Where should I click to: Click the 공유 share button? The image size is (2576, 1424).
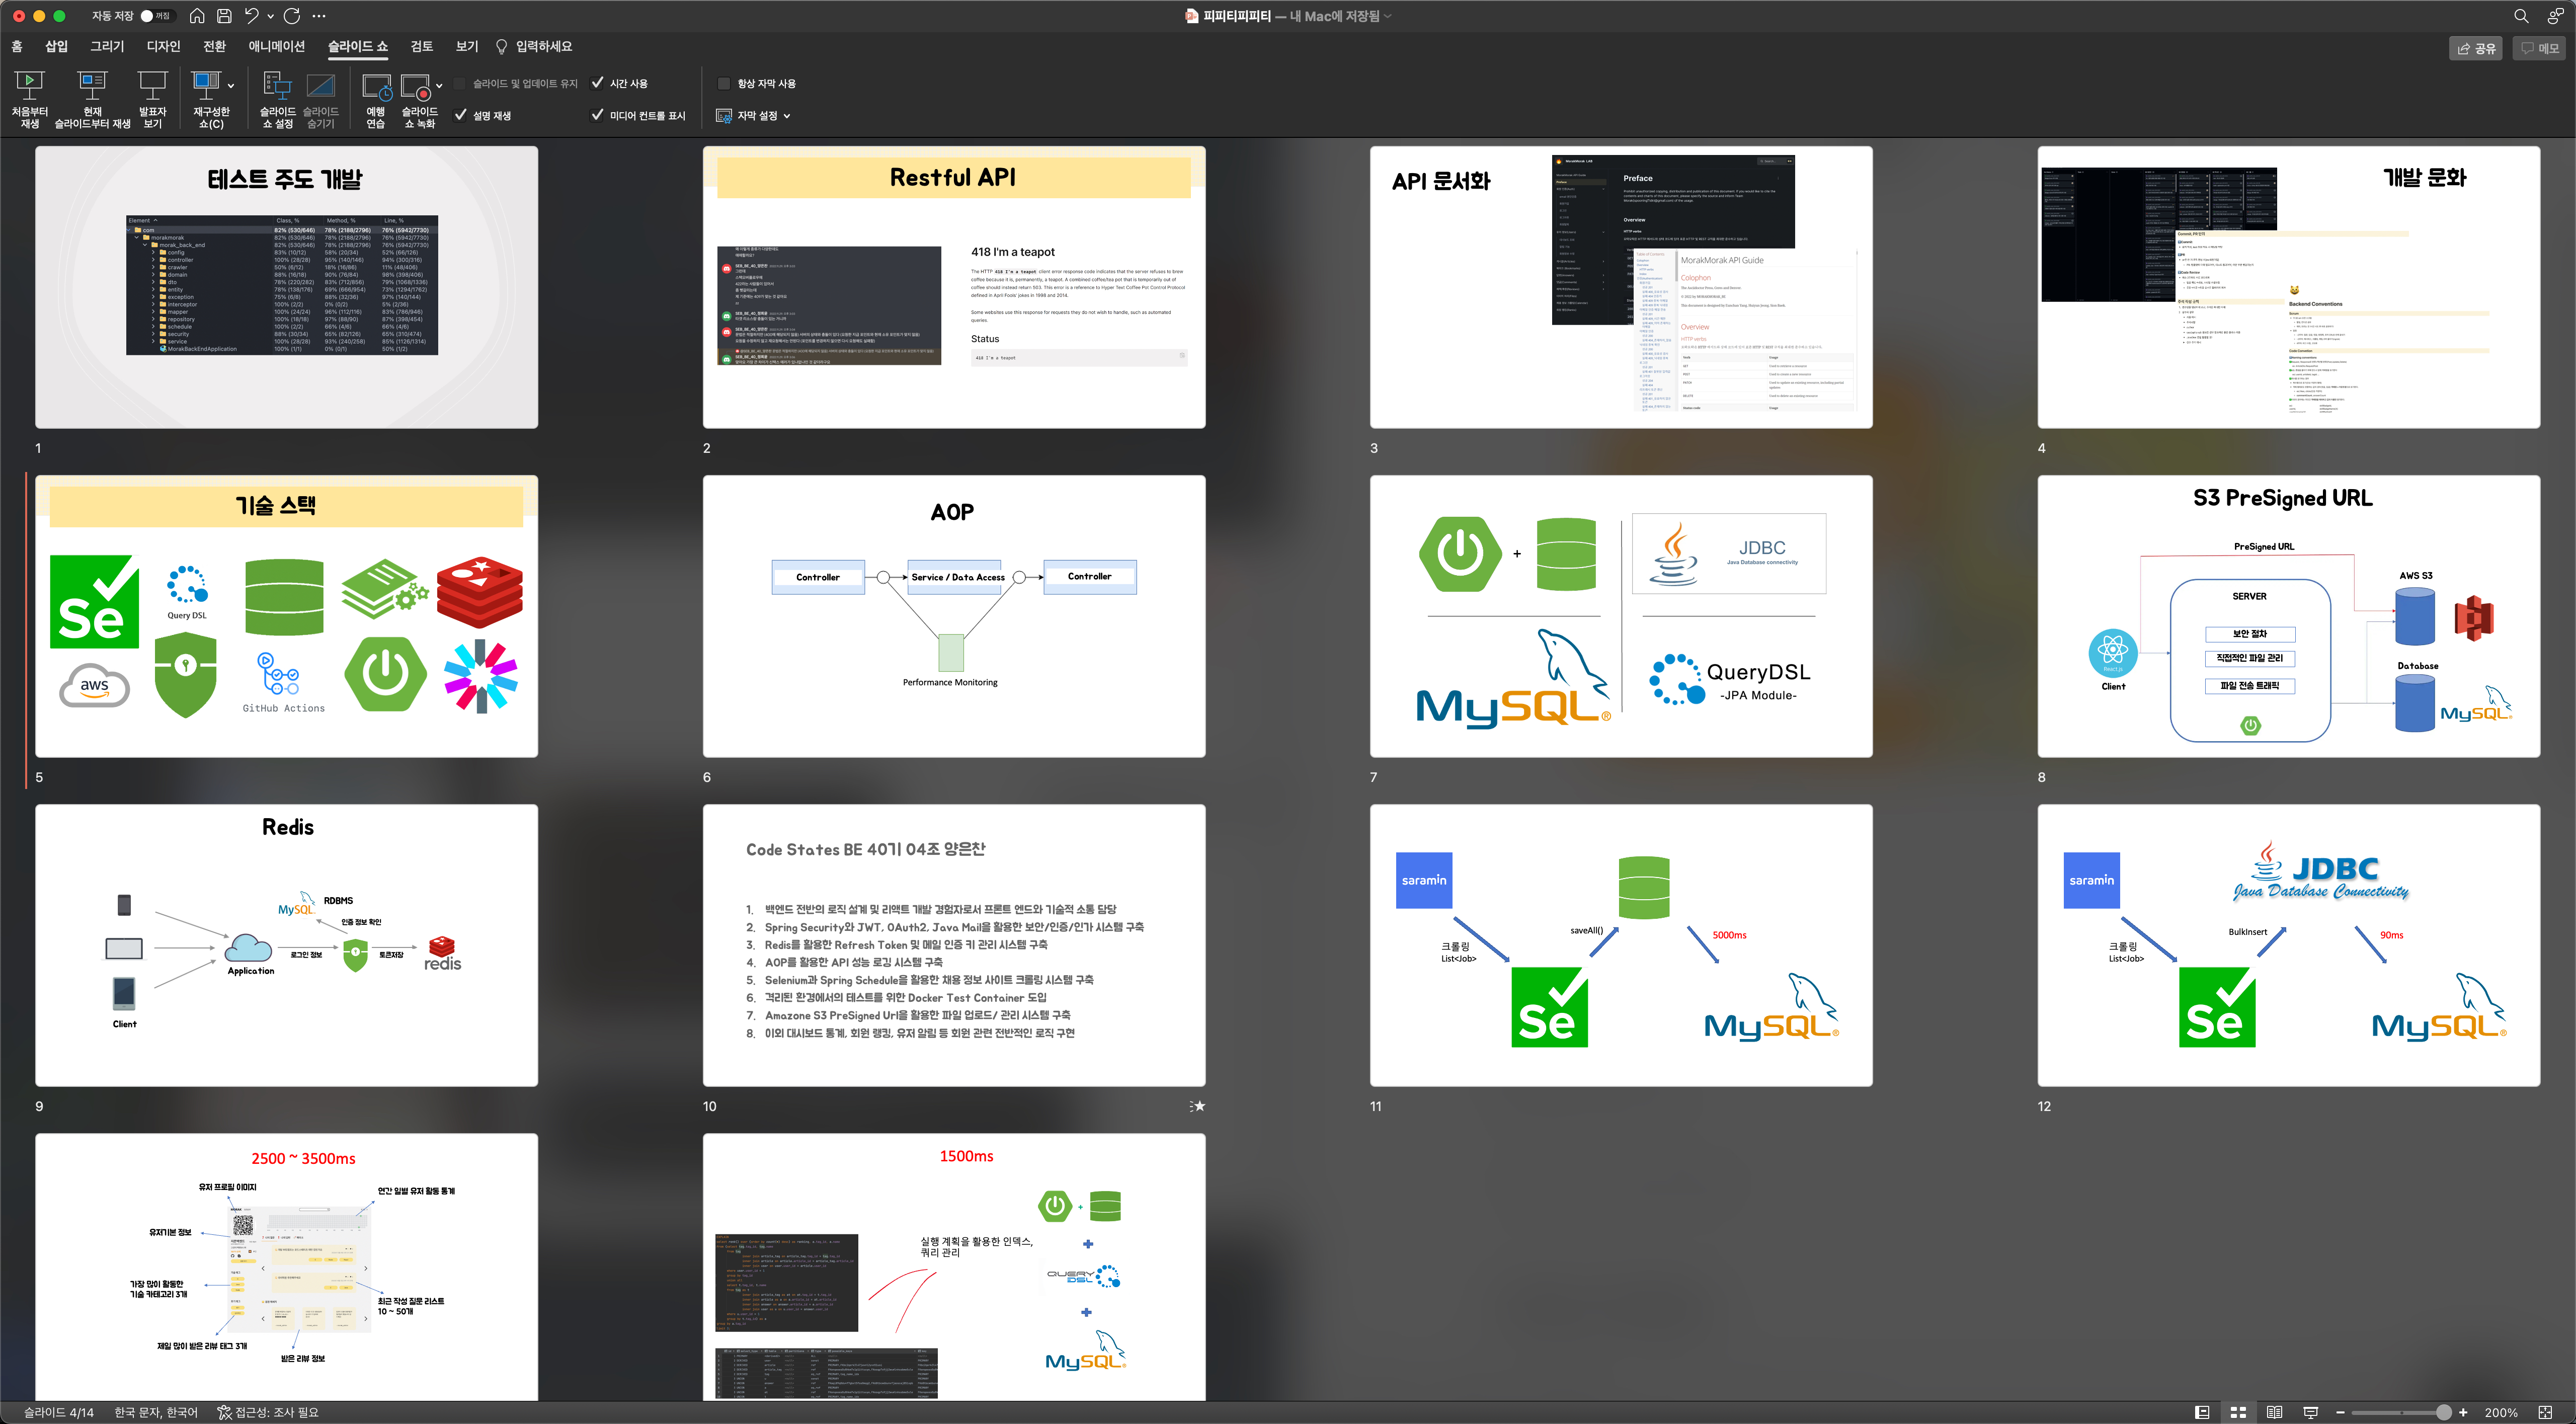point(2475,48)
